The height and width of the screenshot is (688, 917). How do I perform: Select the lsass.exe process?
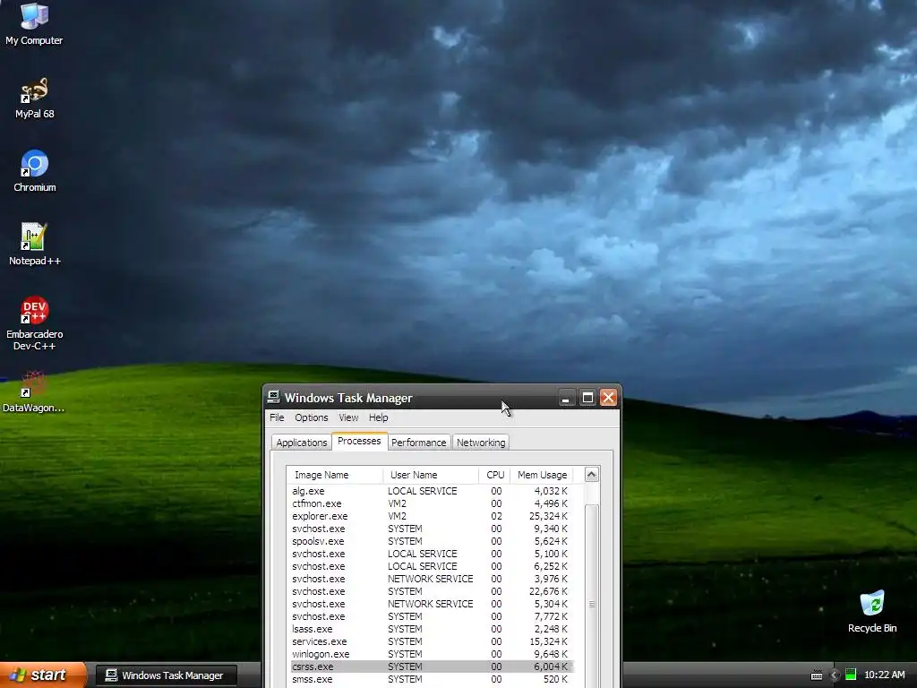432,629
